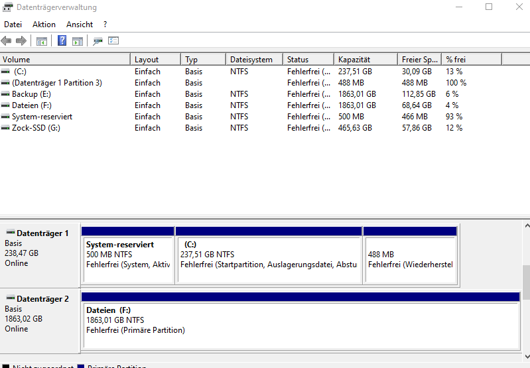Sort by the Layout column header
The image size is (530, 368).
(x=156, y=60)
